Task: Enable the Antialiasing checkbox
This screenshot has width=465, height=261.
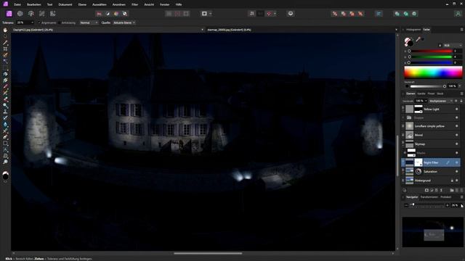Action: click(60, 22)
